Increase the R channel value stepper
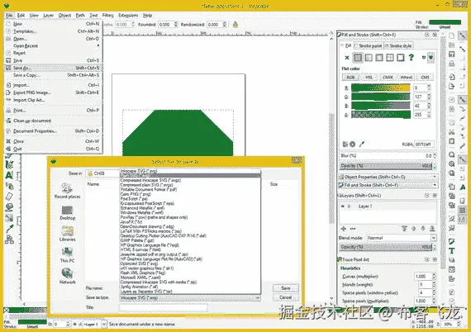 429,86
